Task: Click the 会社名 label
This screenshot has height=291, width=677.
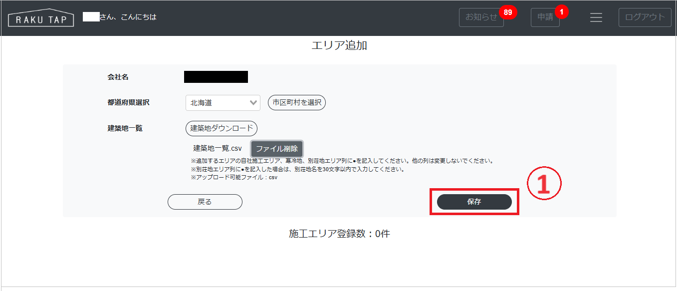Action: coord(118,77)
